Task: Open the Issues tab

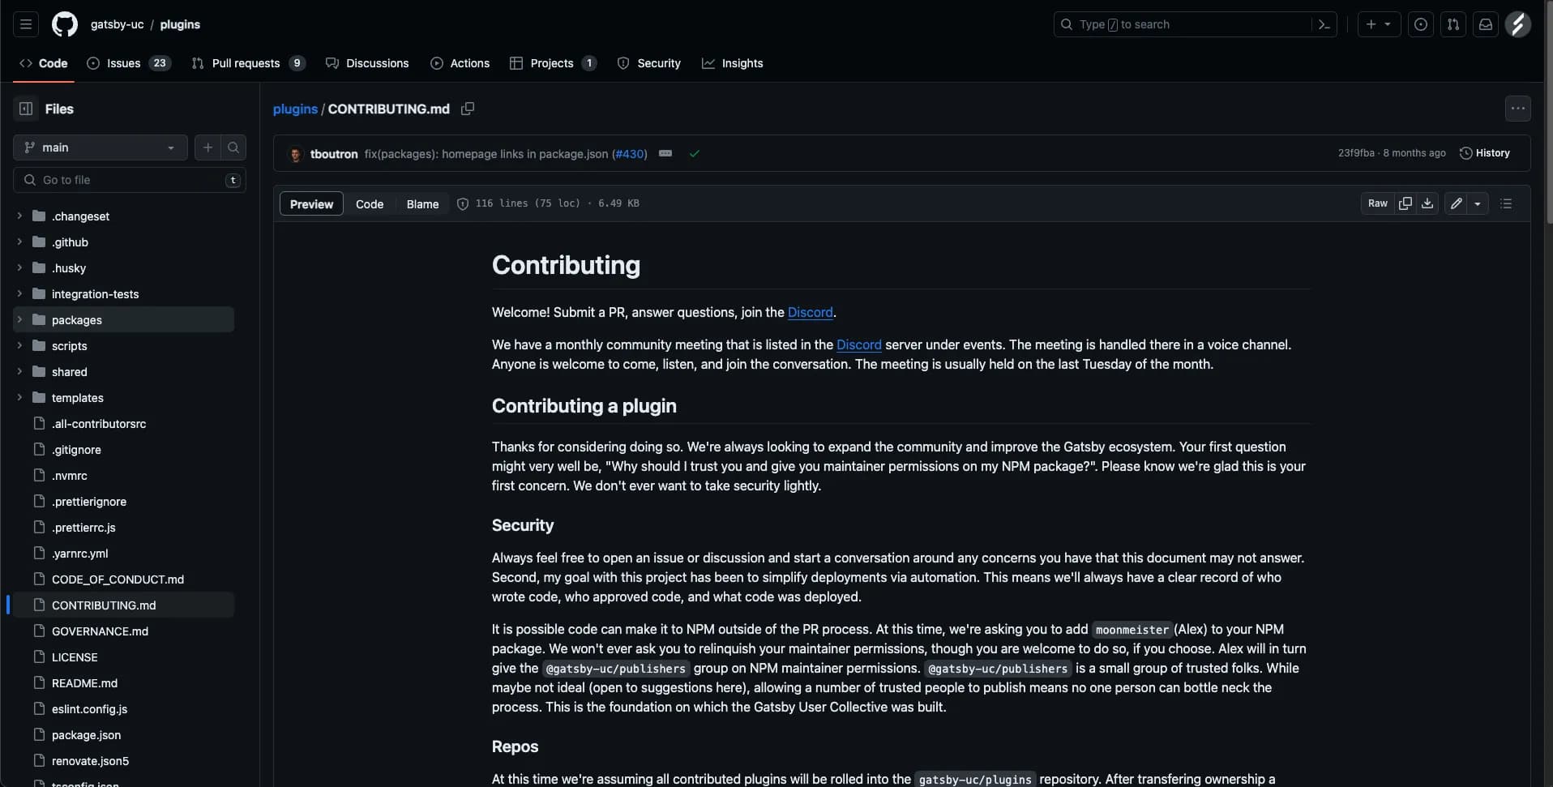Action: click(128, 63)
